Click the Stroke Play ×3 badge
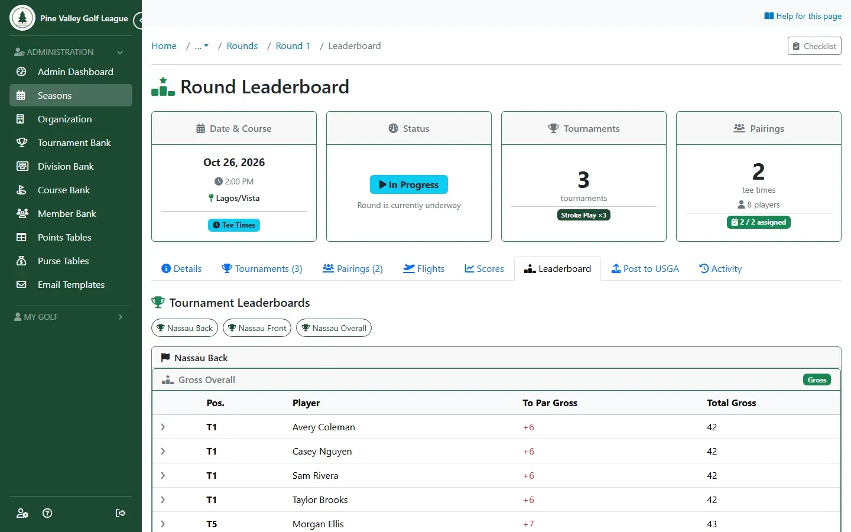Image resolution: width=851 pixels, height=532 pixels. pos(584,215)
